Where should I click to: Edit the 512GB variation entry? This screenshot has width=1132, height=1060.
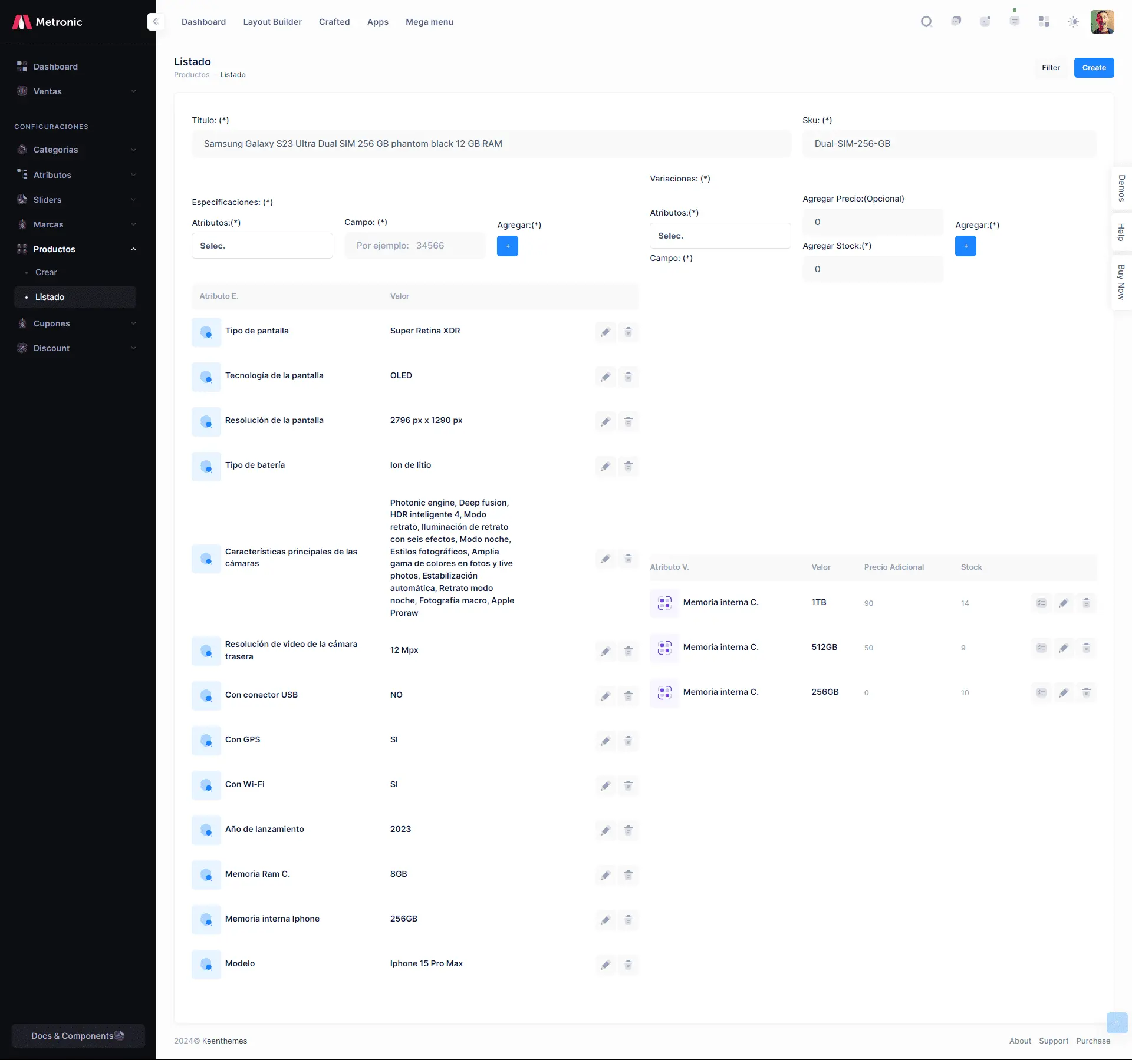point(1064,648)
